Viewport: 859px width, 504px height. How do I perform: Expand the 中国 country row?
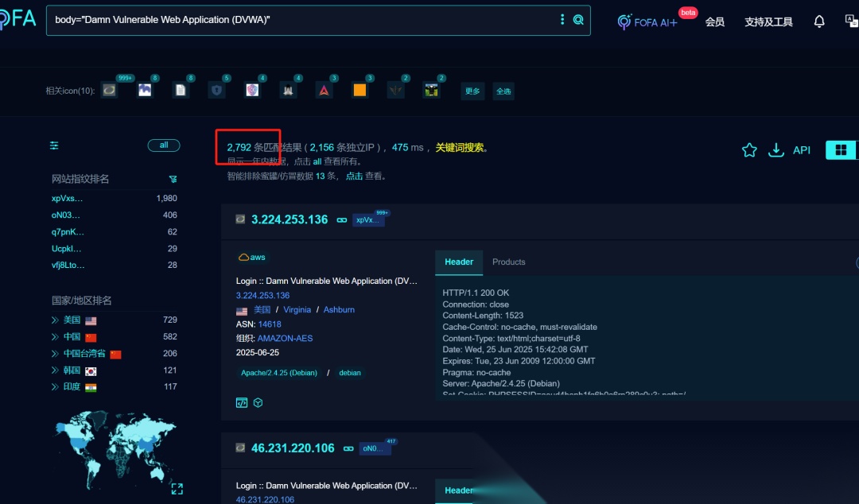click(55, 336)
